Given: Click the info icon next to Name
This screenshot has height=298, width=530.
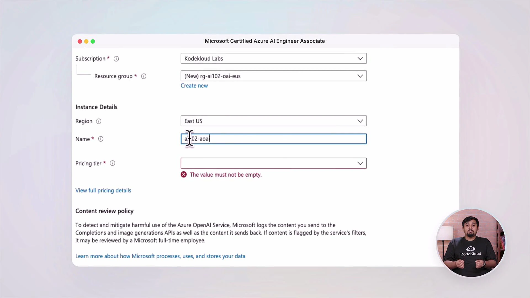Looking at the screenshot, I should point(100,139).
